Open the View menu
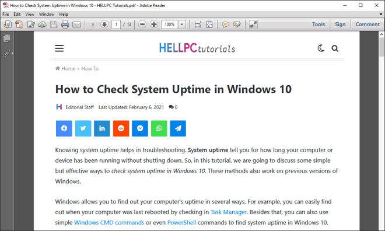Image resolution: width=385 pixels, height=231 pixels. click(x=30, y=14)
